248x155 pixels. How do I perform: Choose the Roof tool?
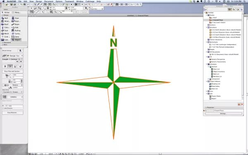pos(5,24)
